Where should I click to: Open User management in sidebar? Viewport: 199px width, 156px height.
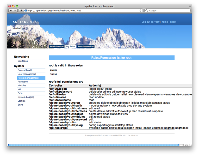[x=27, y=74]
